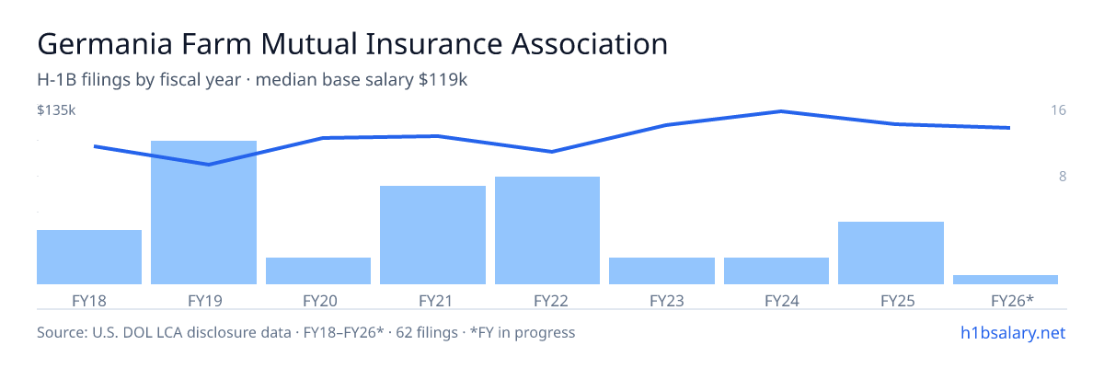
Task: Click the 16 filings axis label
Action: pyautogui.click(x=1058, y=110)
